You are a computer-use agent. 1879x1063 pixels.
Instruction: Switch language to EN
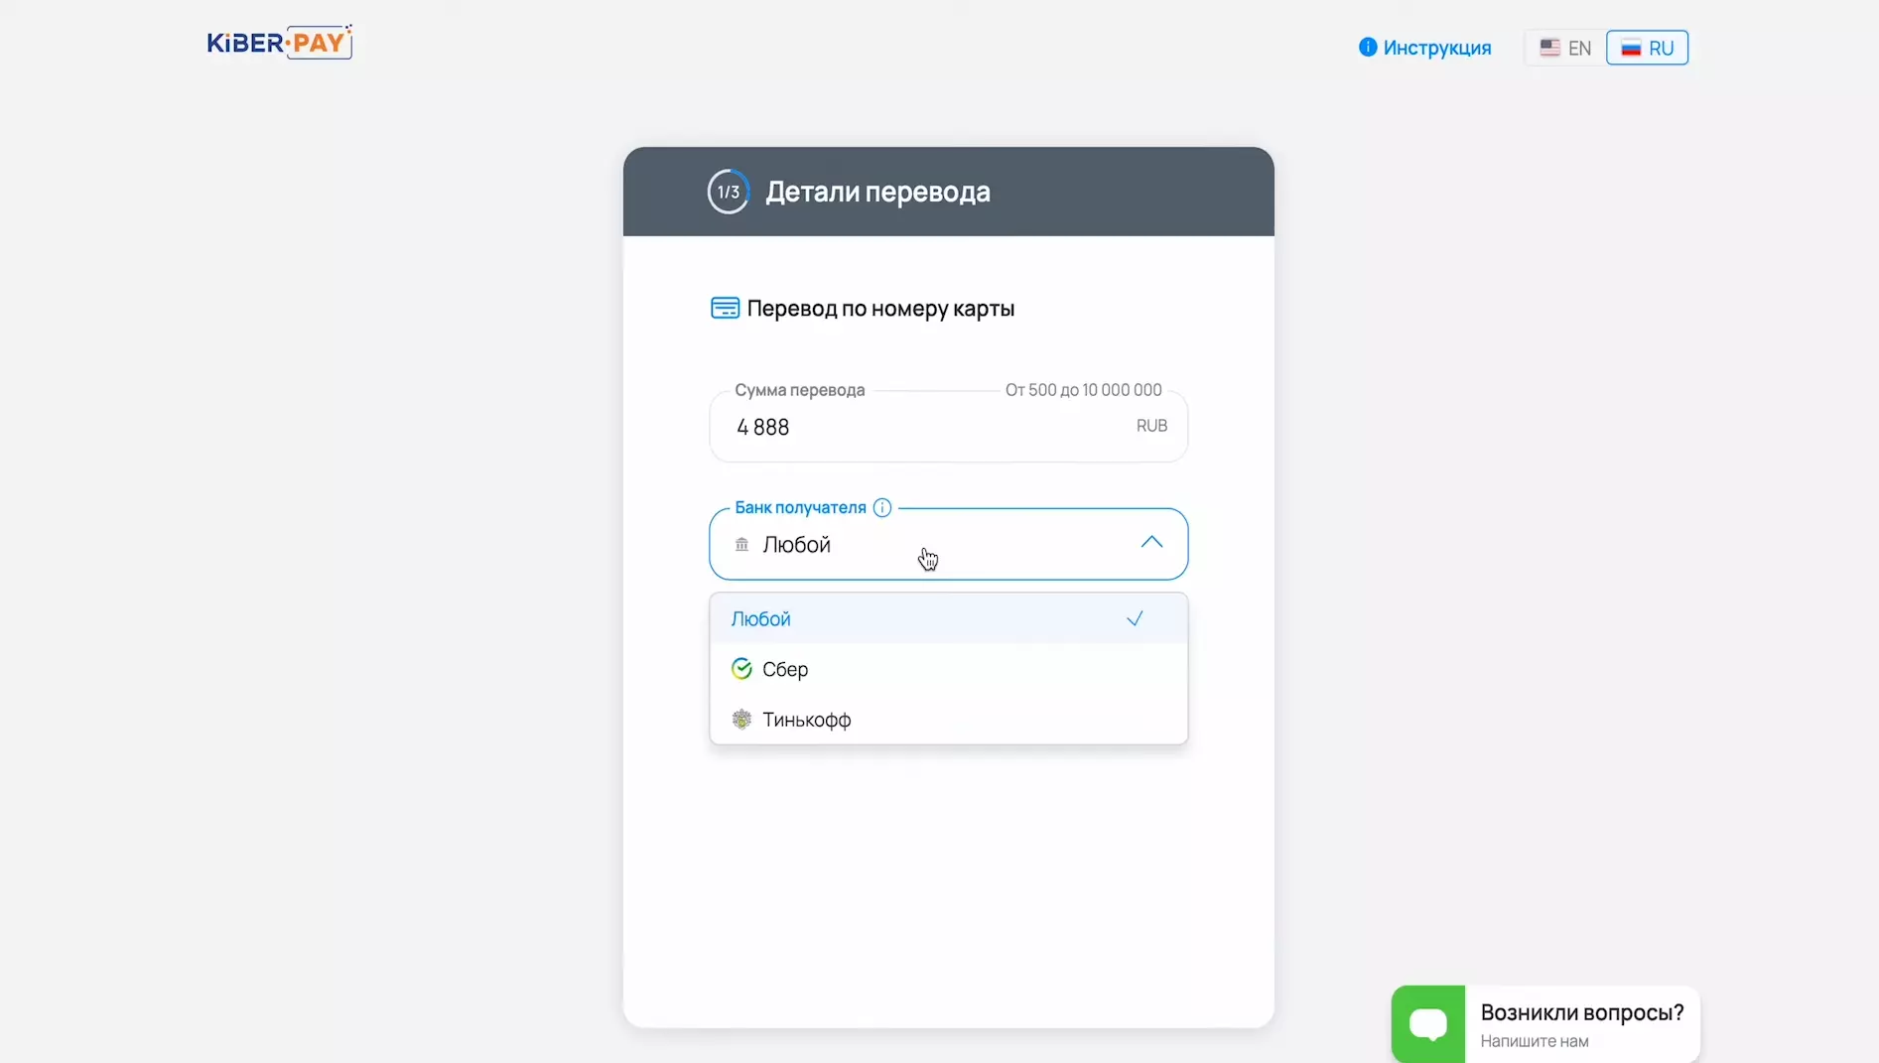[x=1565, y=48]
